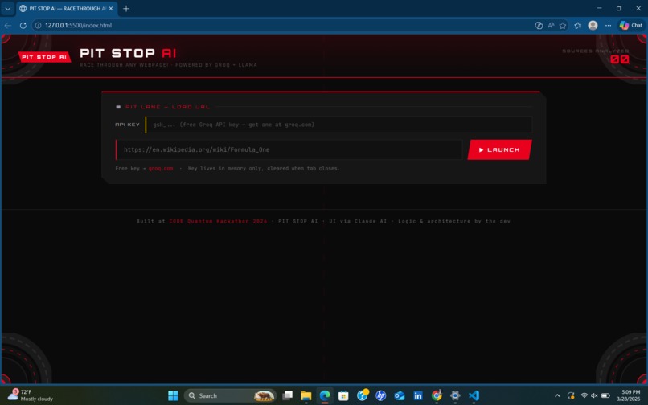Viewport: 648px width, 405px height.
Task: Open CODE Quantum Hackathon 2026 footer link
Action: point(218,221)
